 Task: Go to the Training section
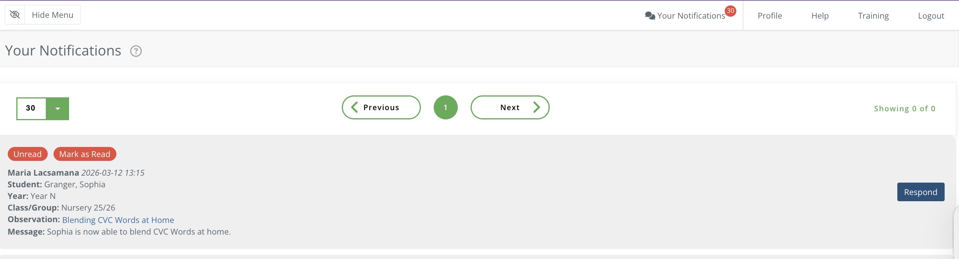tap(873, 16)
